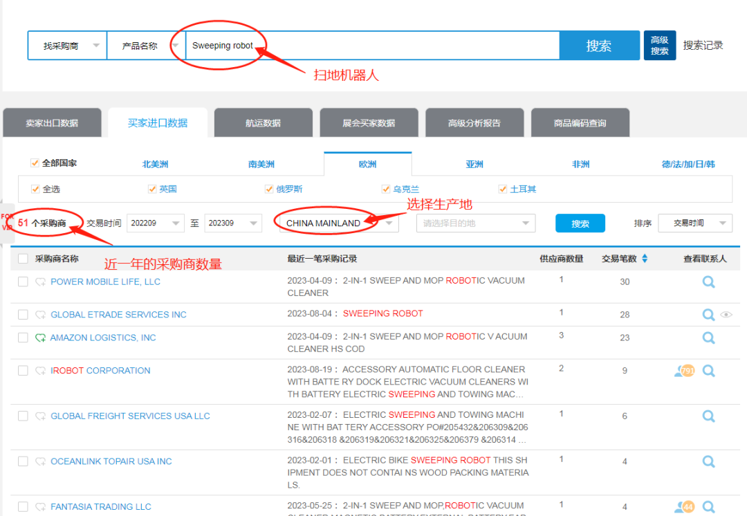Click contacts badge icon in IROBOT CORPORATION row

pos(684,371)
